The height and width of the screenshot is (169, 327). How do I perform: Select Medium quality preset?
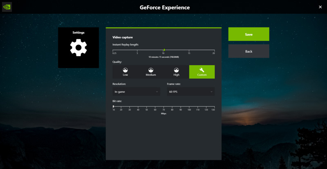click(x=151, y=72)
